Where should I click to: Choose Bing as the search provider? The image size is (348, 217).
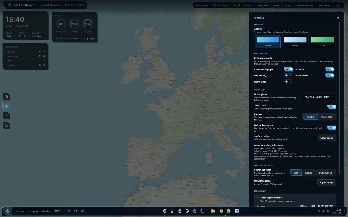(x=296, y=173)
